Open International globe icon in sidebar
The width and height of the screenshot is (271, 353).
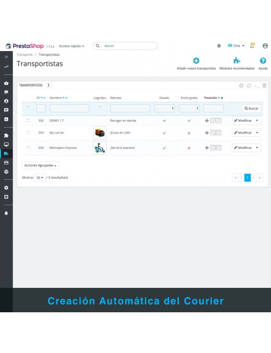7,172
